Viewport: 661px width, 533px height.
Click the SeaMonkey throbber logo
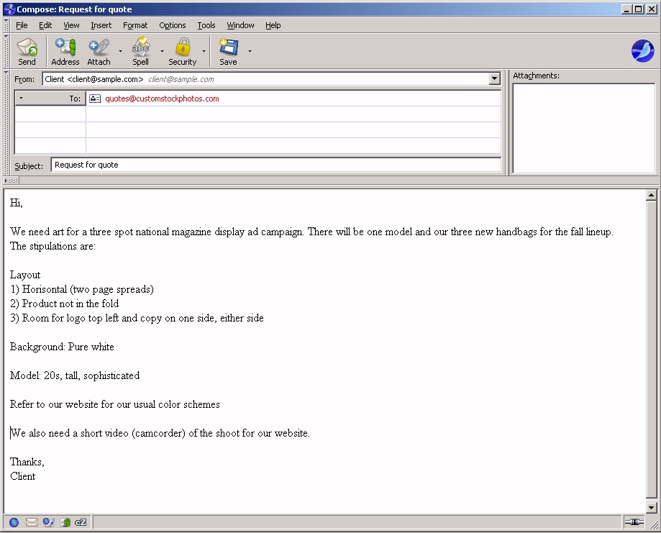click(642, 51)
